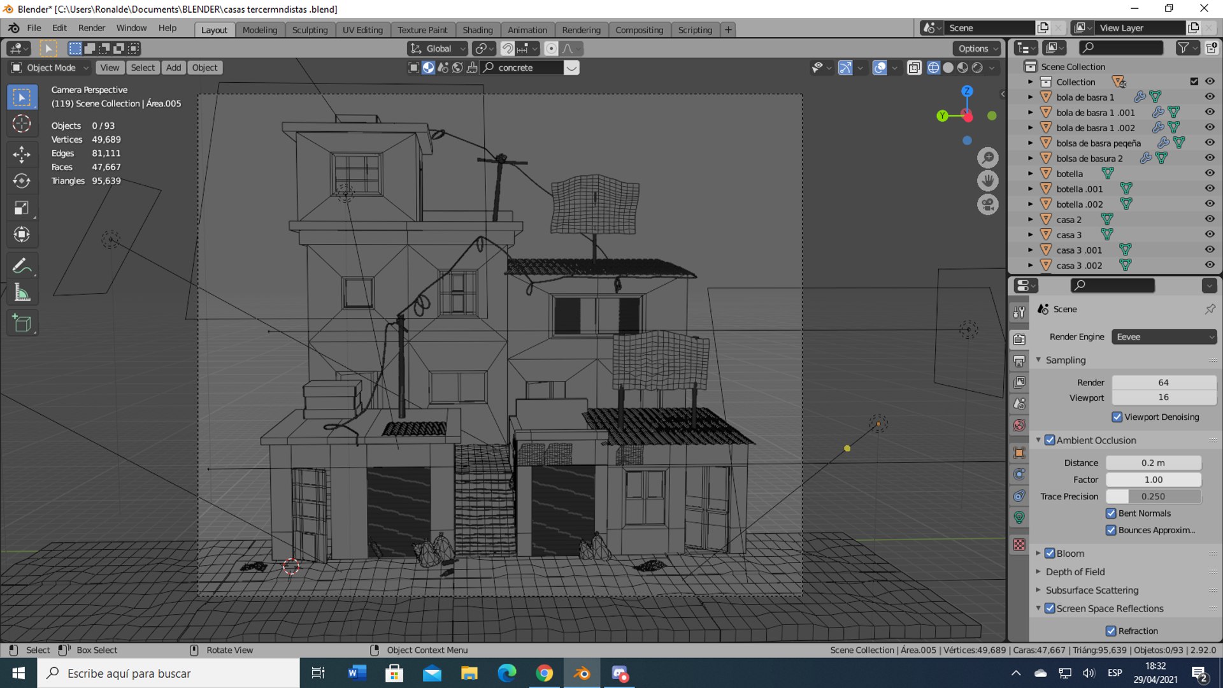Disable Ambient Occlusion checkbox
Viewport: 1223px width, 688px height.
tap(1050, 440)
